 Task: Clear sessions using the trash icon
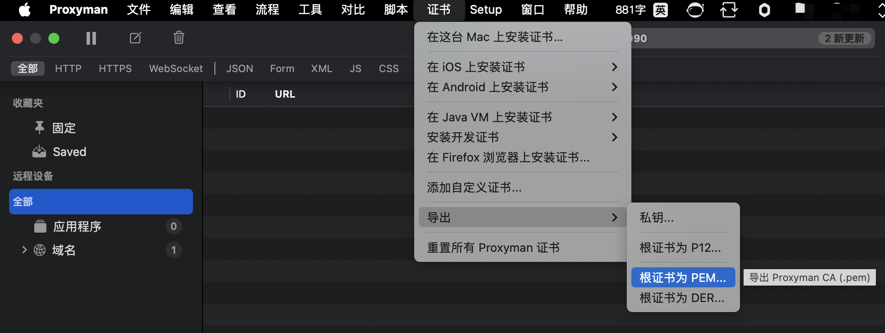(x=178, y=38)
